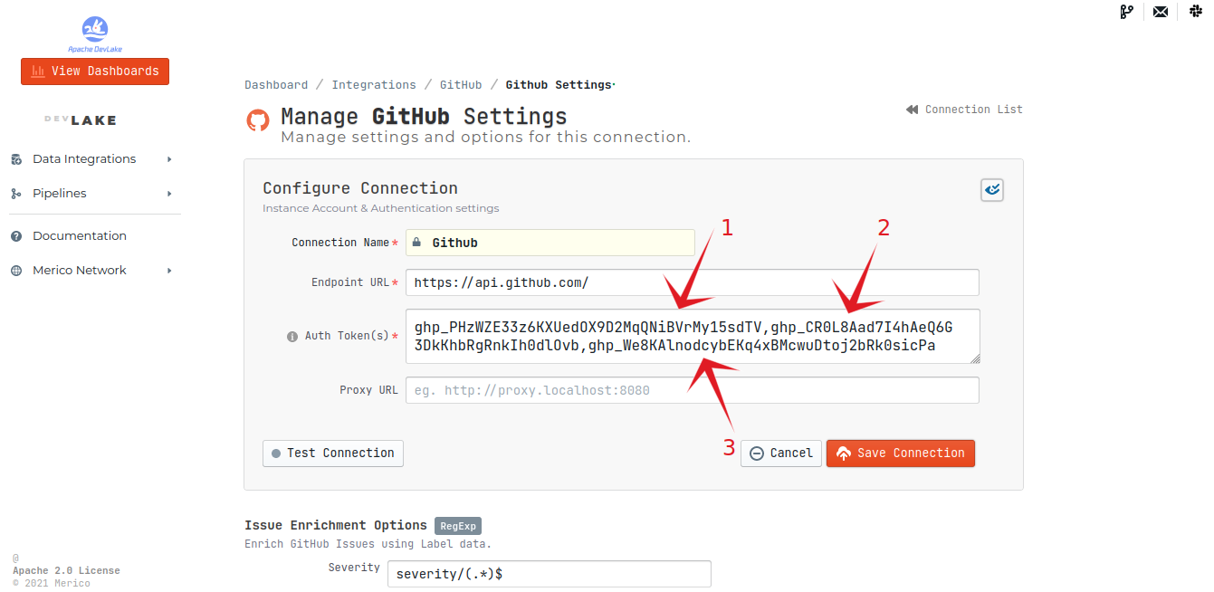The image size is (1214, 592).
Task: Click the GitHub octocat icon beside title
Action: point(258,121)
